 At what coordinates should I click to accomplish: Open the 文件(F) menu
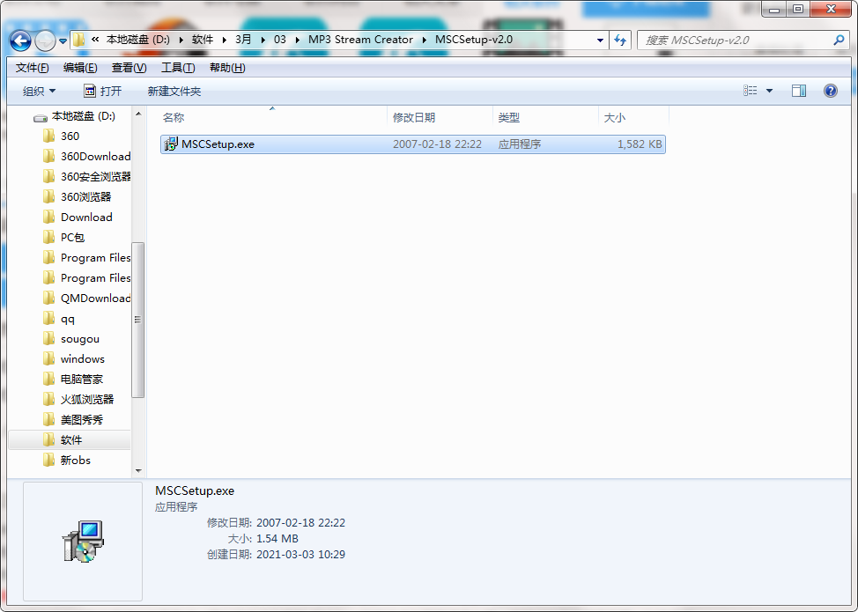point(33,67)
